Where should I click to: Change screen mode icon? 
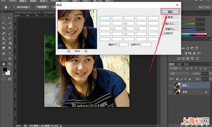point(10,79)
